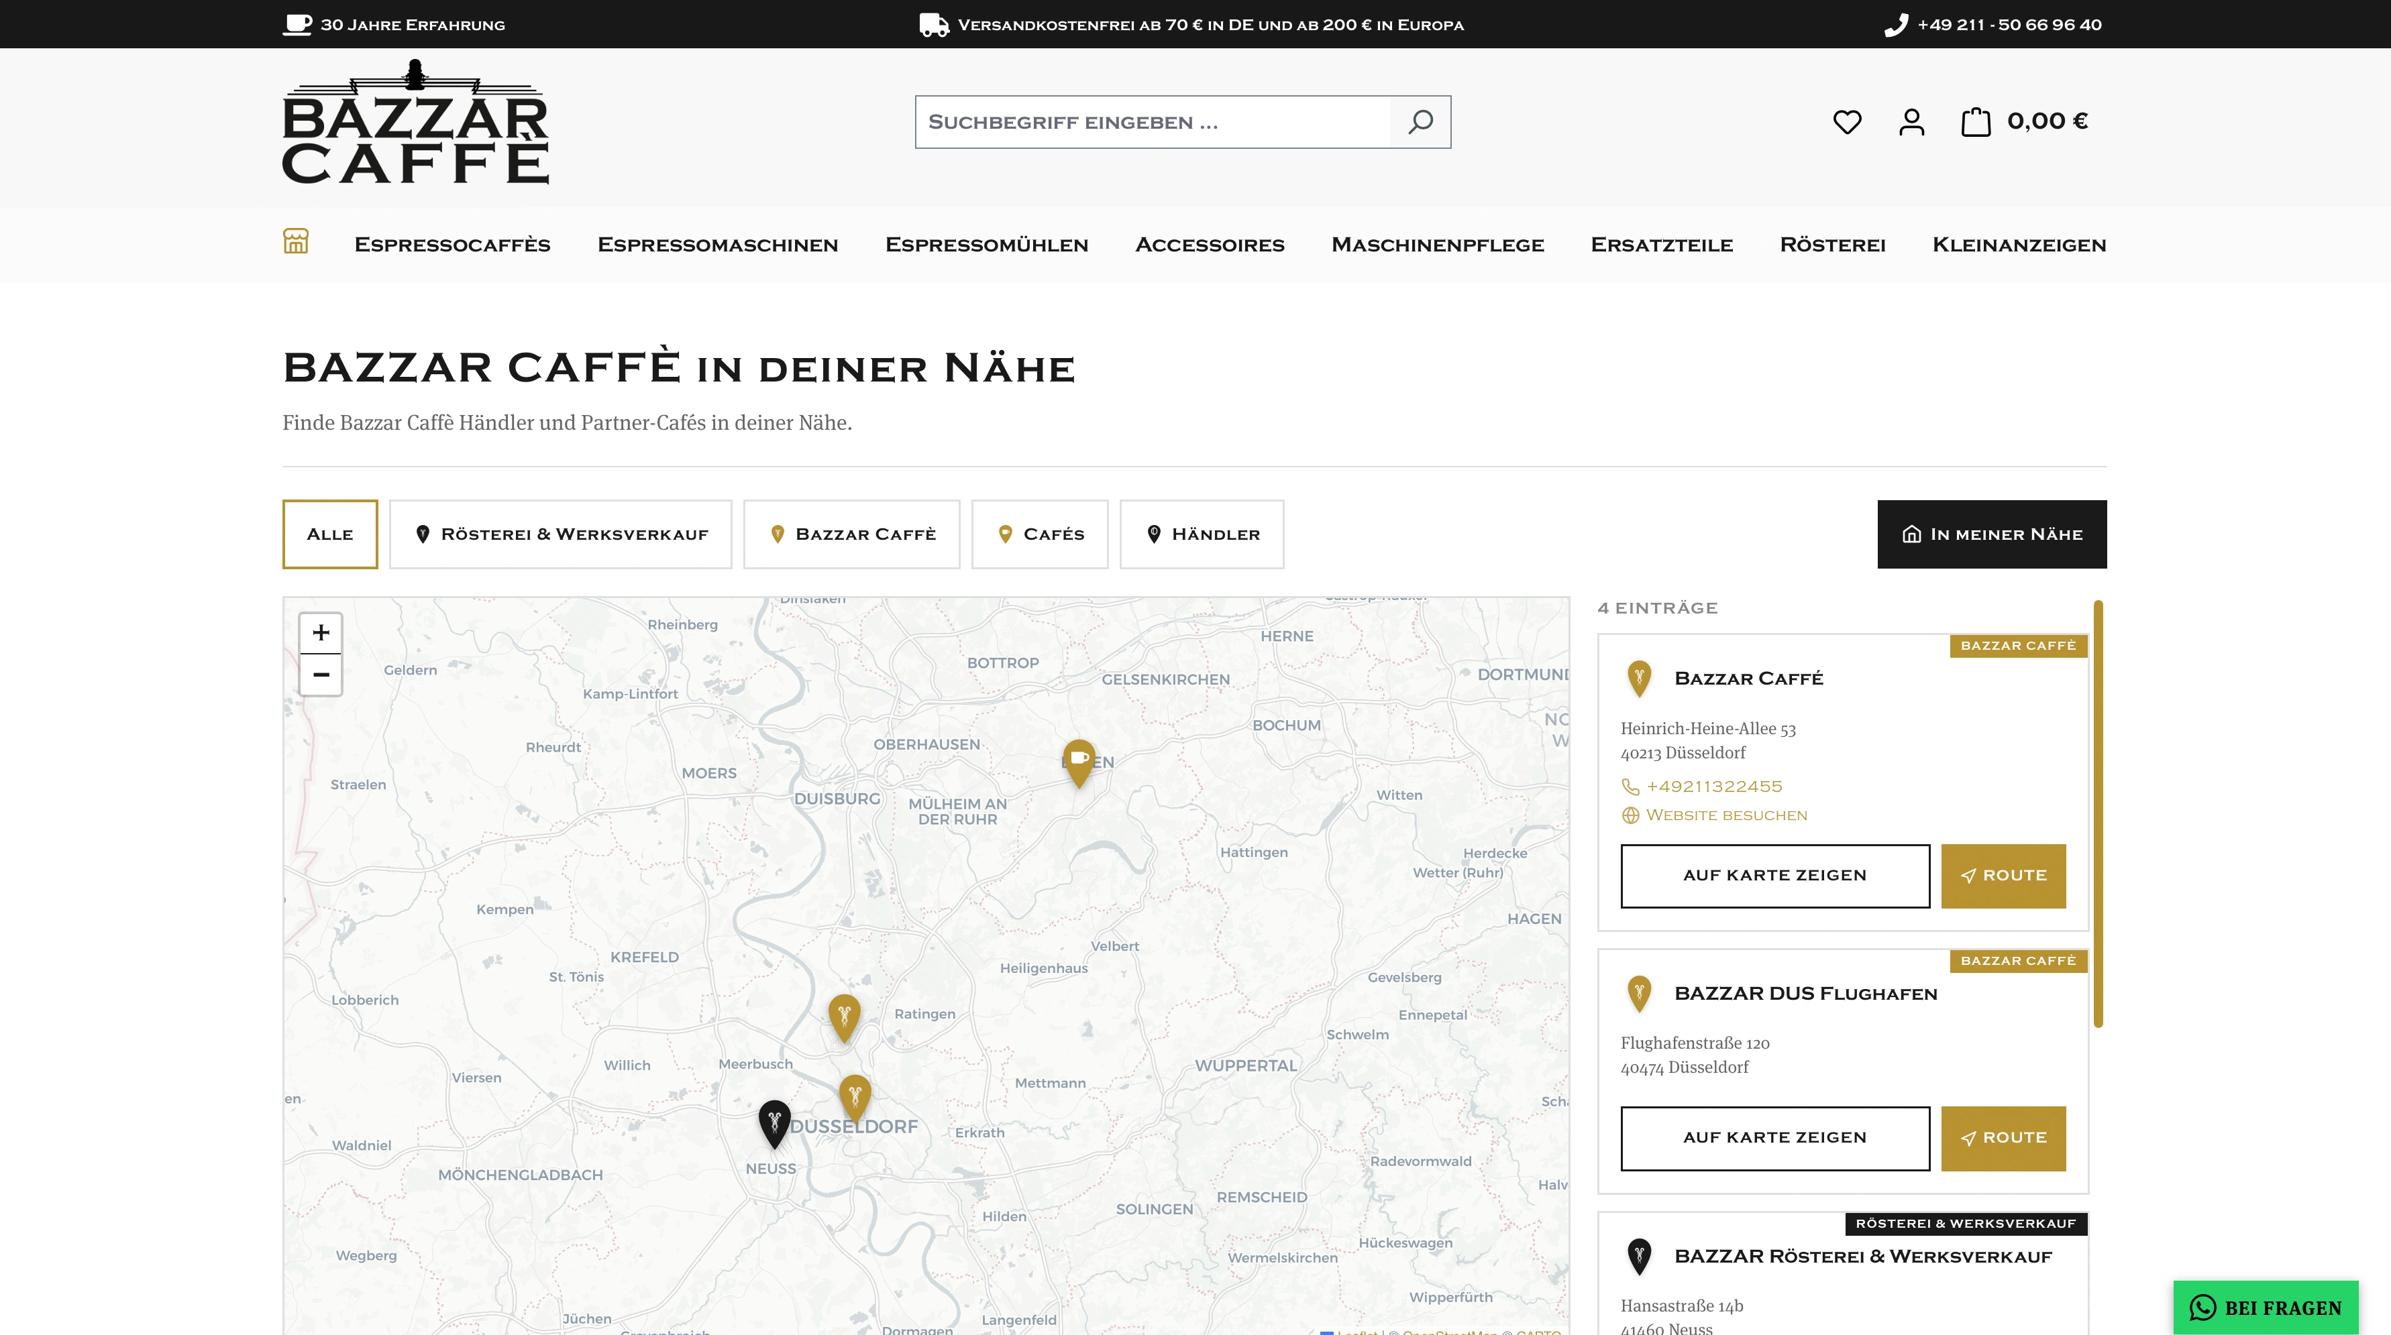This screenshot has height=1335, width=2391.
Task: Open the Espressomaschinen menu
Action: tap(717, 245)
